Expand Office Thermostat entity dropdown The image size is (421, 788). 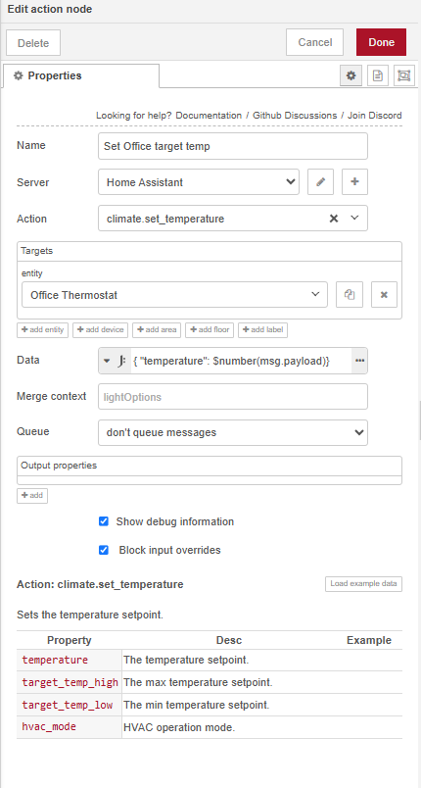[x=174, y=294]
